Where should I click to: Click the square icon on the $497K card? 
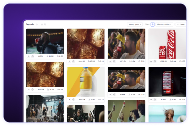tap(29, 56)
